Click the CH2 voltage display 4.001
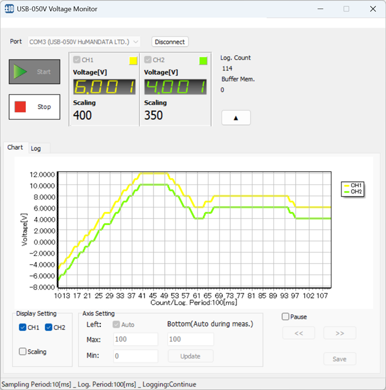 tap(176, 87)
